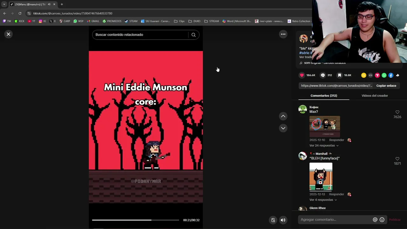Open the PROMIEDOS bookmark
The image size is (407, 229).
(112, 21)
